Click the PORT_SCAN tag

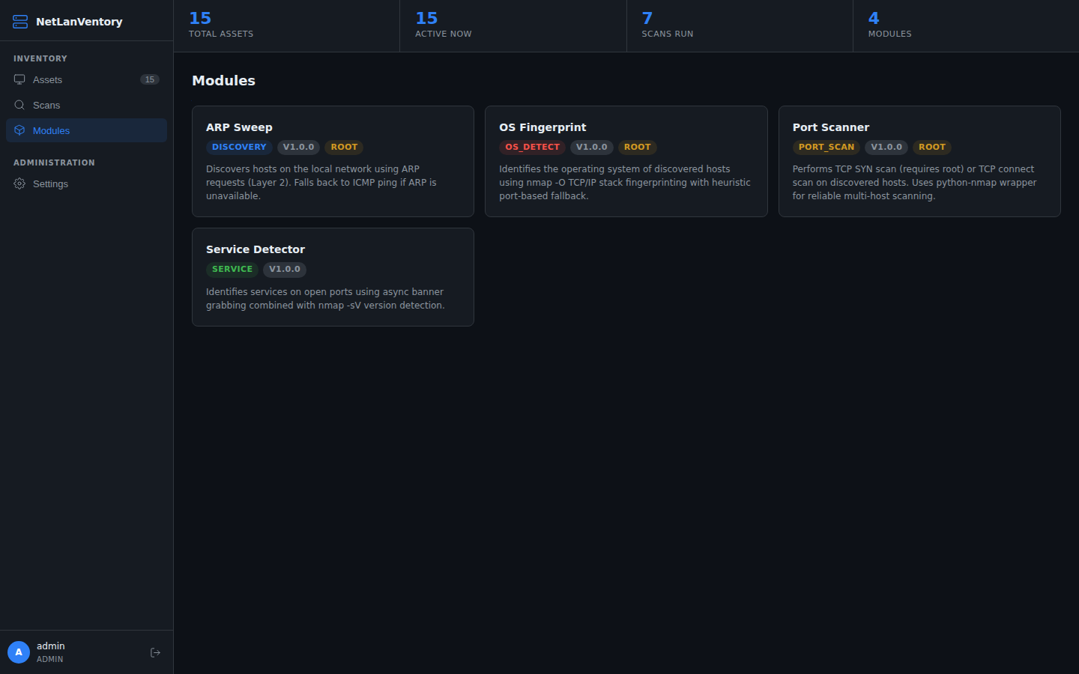coord(826,148)
